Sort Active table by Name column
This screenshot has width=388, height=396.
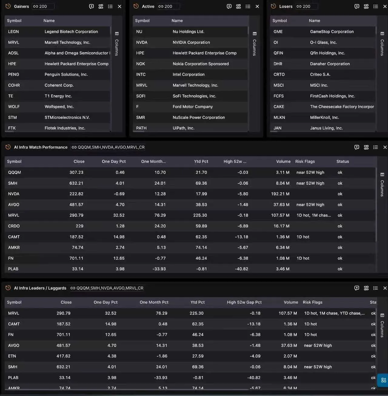tap(177, 21)
